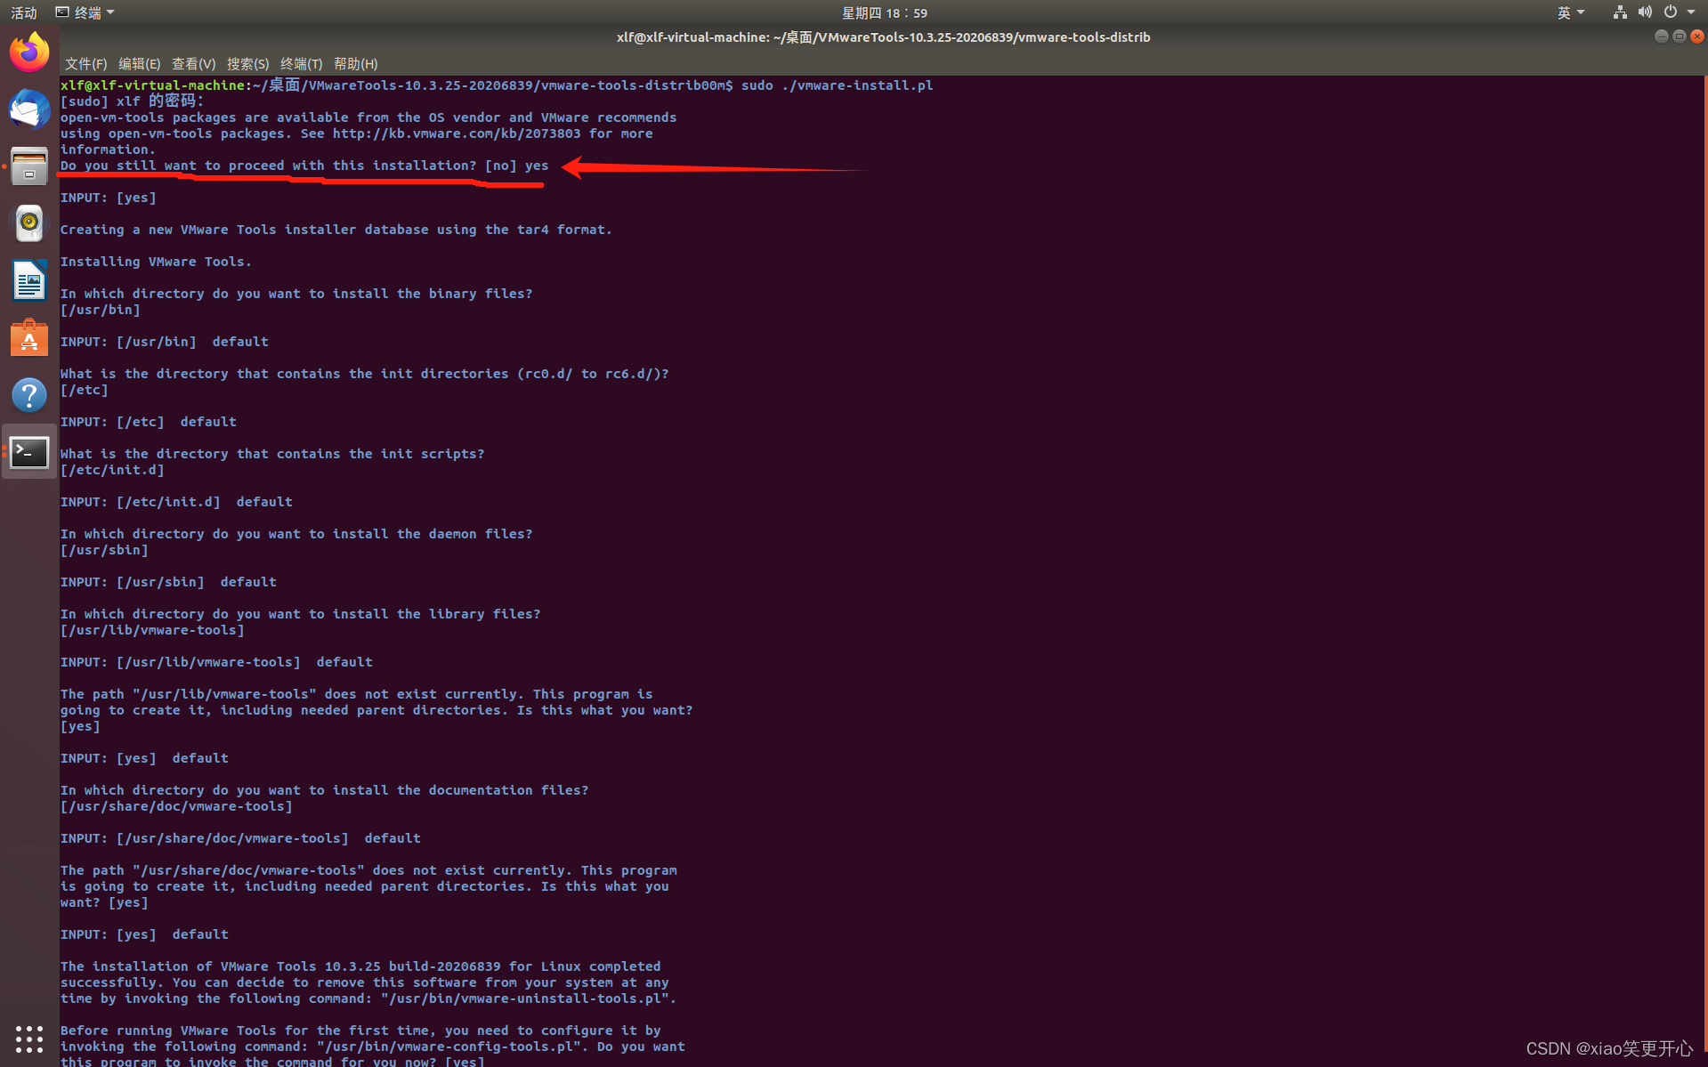
Task: Click the '[/etc/init.d]' default path line
Action: point(112,470)
